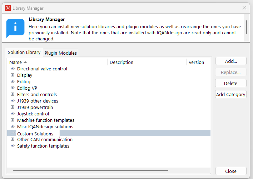Select Directional valve control tree item
The height and width of the screenshot is (179, 253).
click(x=42, y=69)
